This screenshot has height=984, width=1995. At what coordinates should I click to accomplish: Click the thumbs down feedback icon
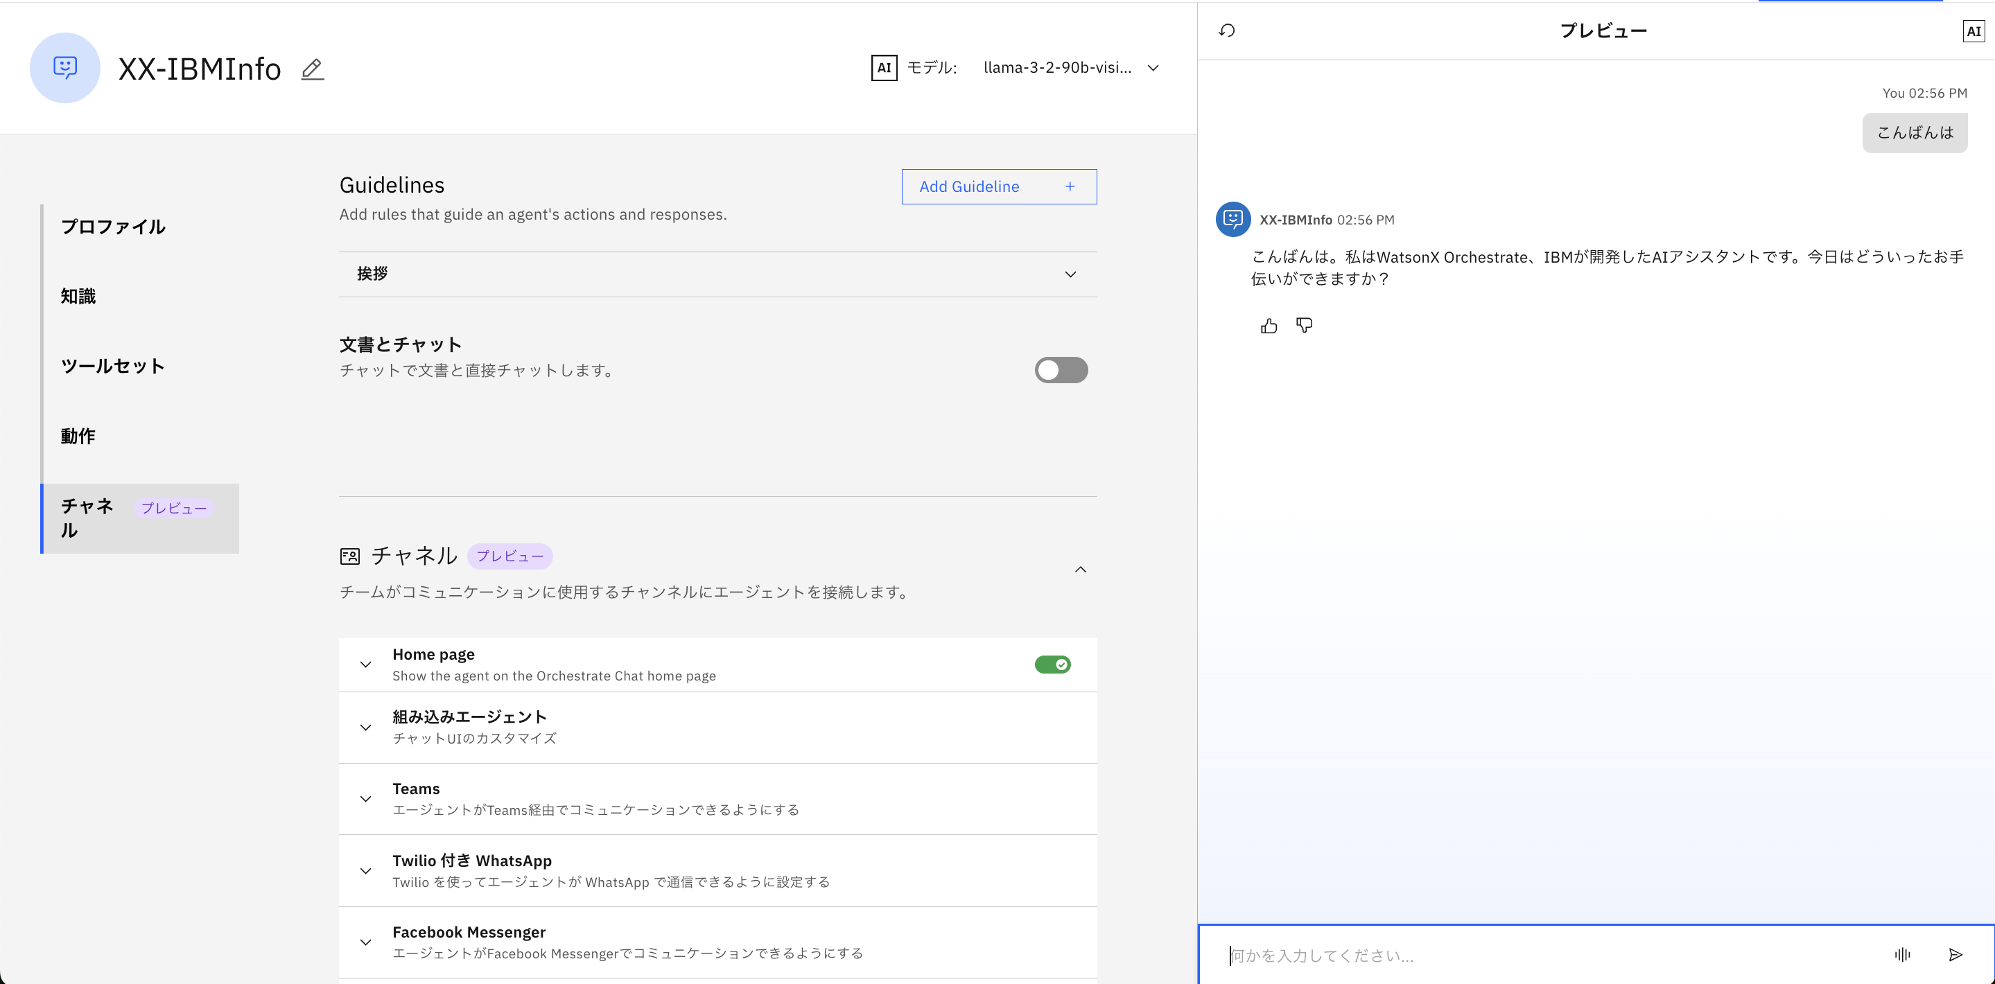coord(1304,326)
